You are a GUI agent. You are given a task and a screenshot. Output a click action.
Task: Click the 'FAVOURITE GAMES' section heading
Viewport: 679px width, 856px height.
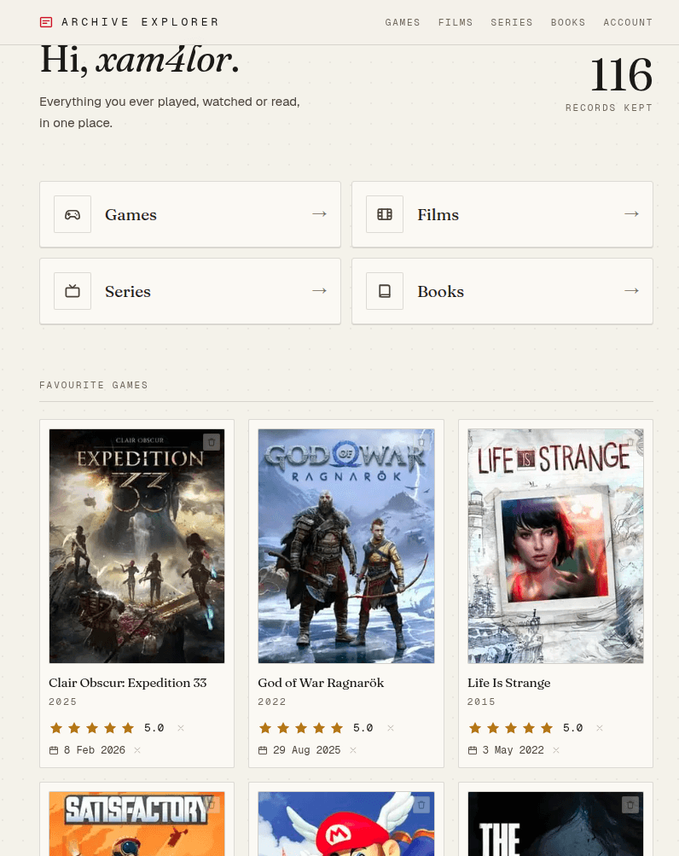(x=94, y=385)
